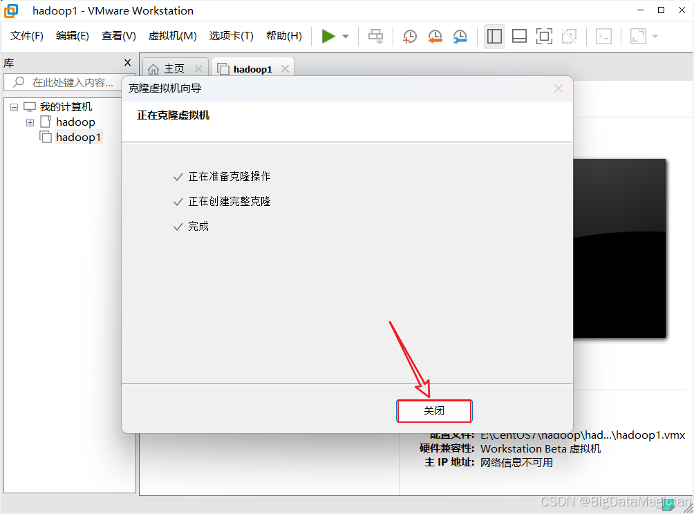Close the 克隆虚拟机向导 dialog with X
This screenshot has height=514, width=694.
point(559,88)
